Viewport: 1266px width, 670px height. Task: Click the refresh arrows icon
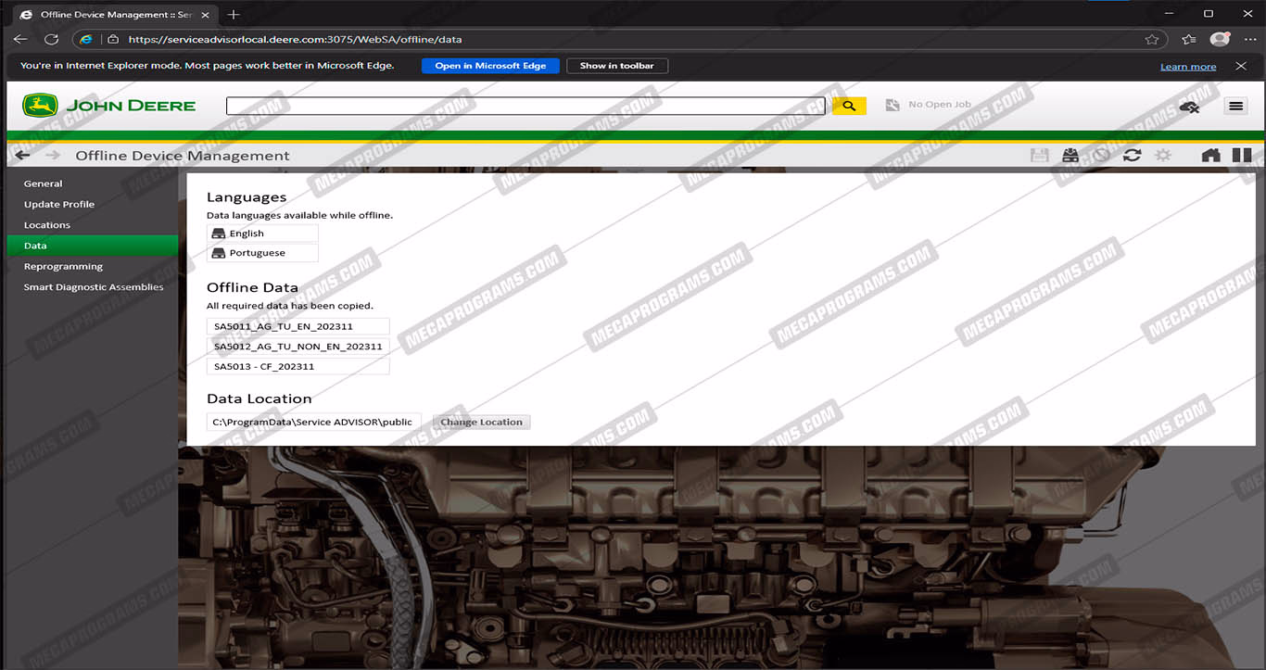tap(1132, 156)
